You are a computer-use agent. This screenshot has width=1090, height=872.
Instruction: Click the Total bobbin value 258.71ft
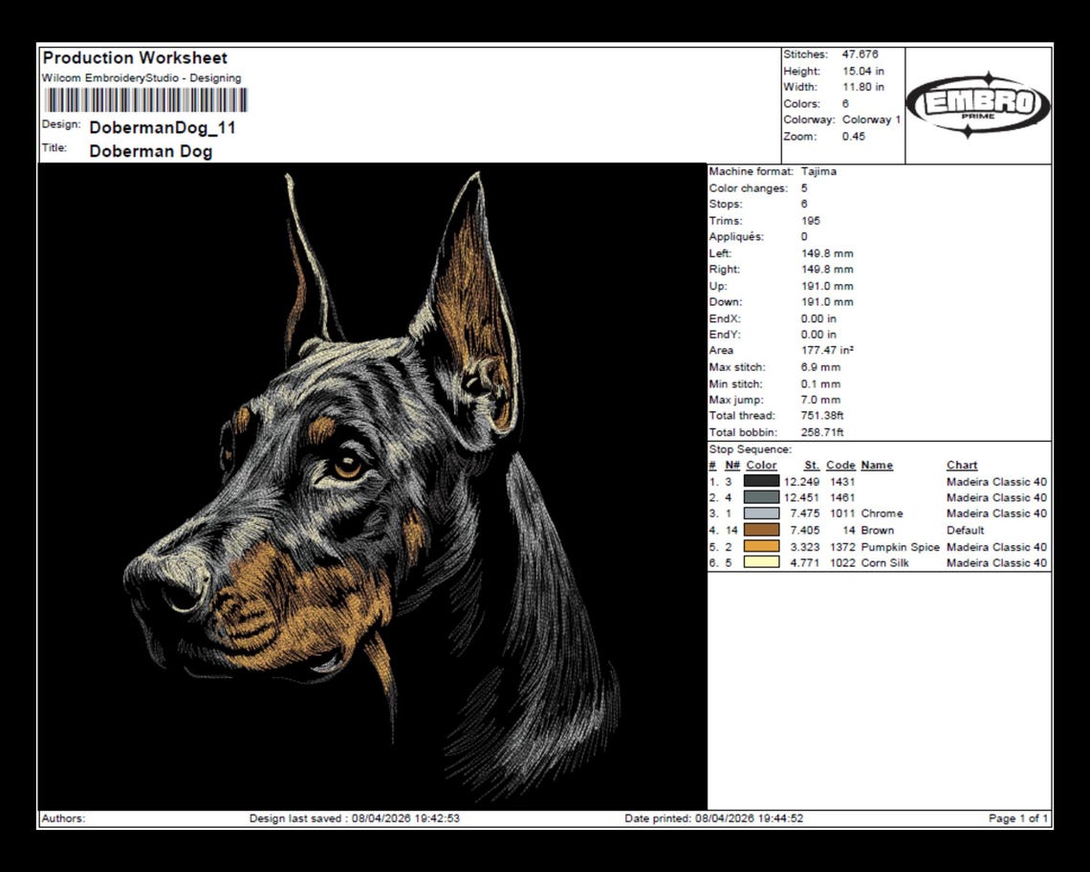click(x=822, y=432)
